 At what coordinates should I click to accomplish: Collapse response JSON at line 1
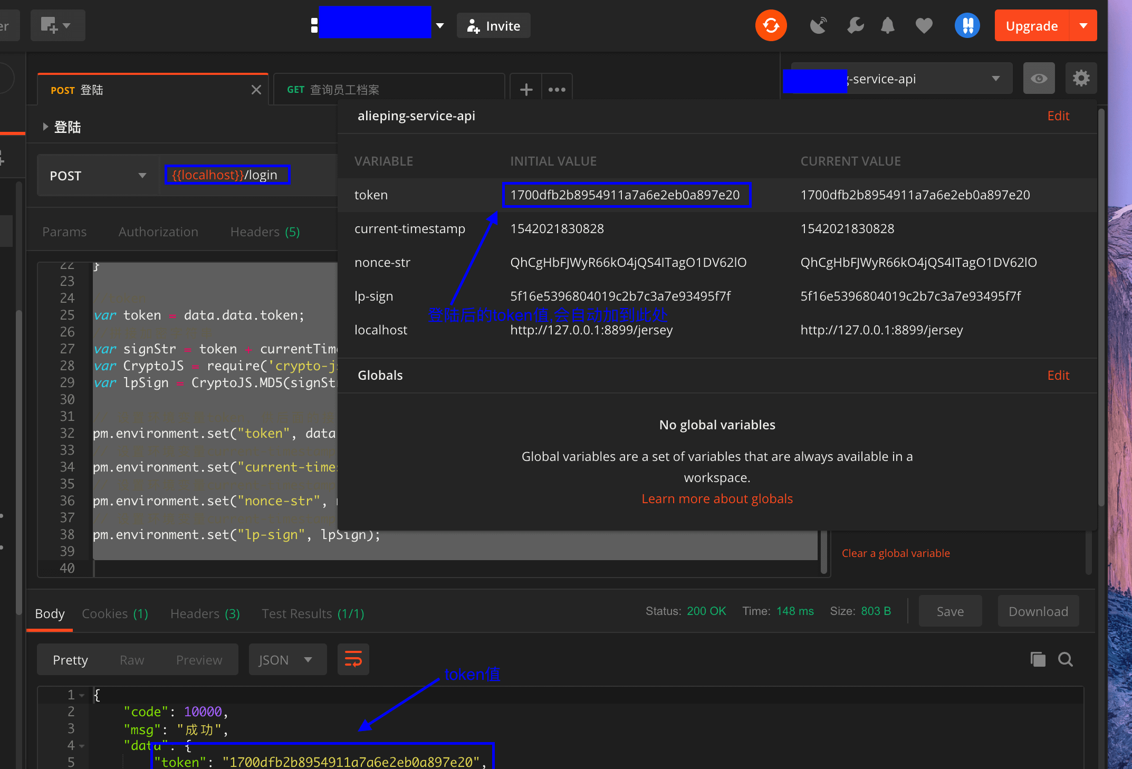coord(82,696)
